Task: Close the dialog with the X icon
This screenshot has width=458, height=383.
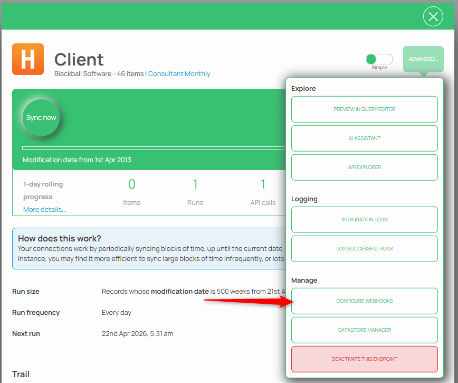Action: (x=433, y=17)
